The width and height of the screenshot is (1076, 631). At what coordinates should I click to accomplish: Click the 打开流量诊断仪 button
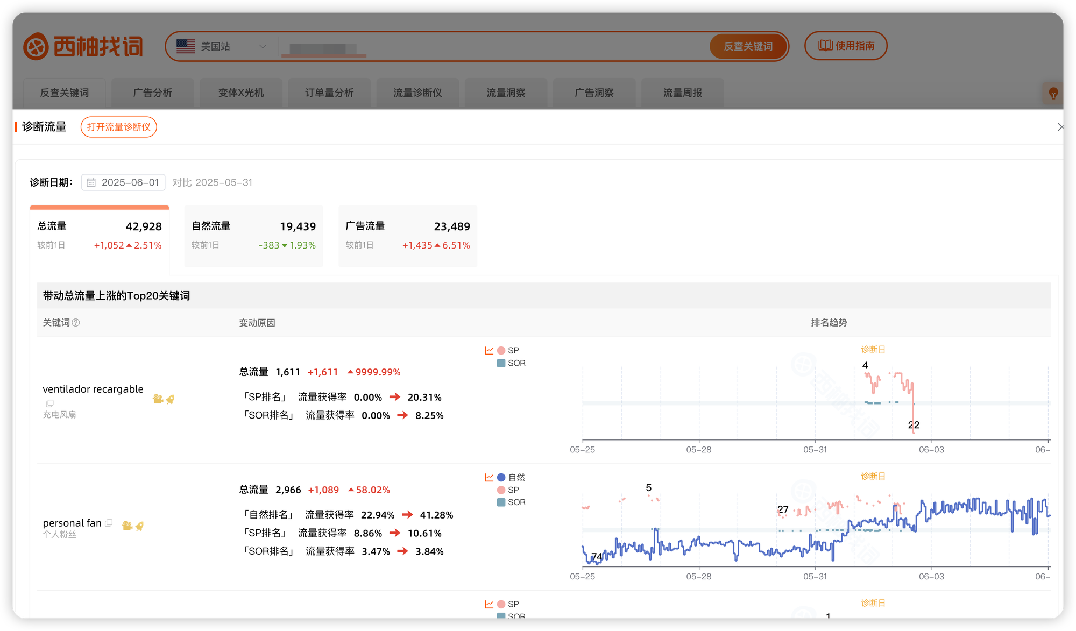click(x=118, y=127)
